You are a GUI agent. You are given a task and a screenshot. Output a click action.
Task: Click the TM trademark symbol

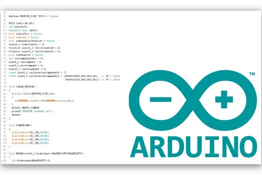pyautogui.click(x=252, y=74)
